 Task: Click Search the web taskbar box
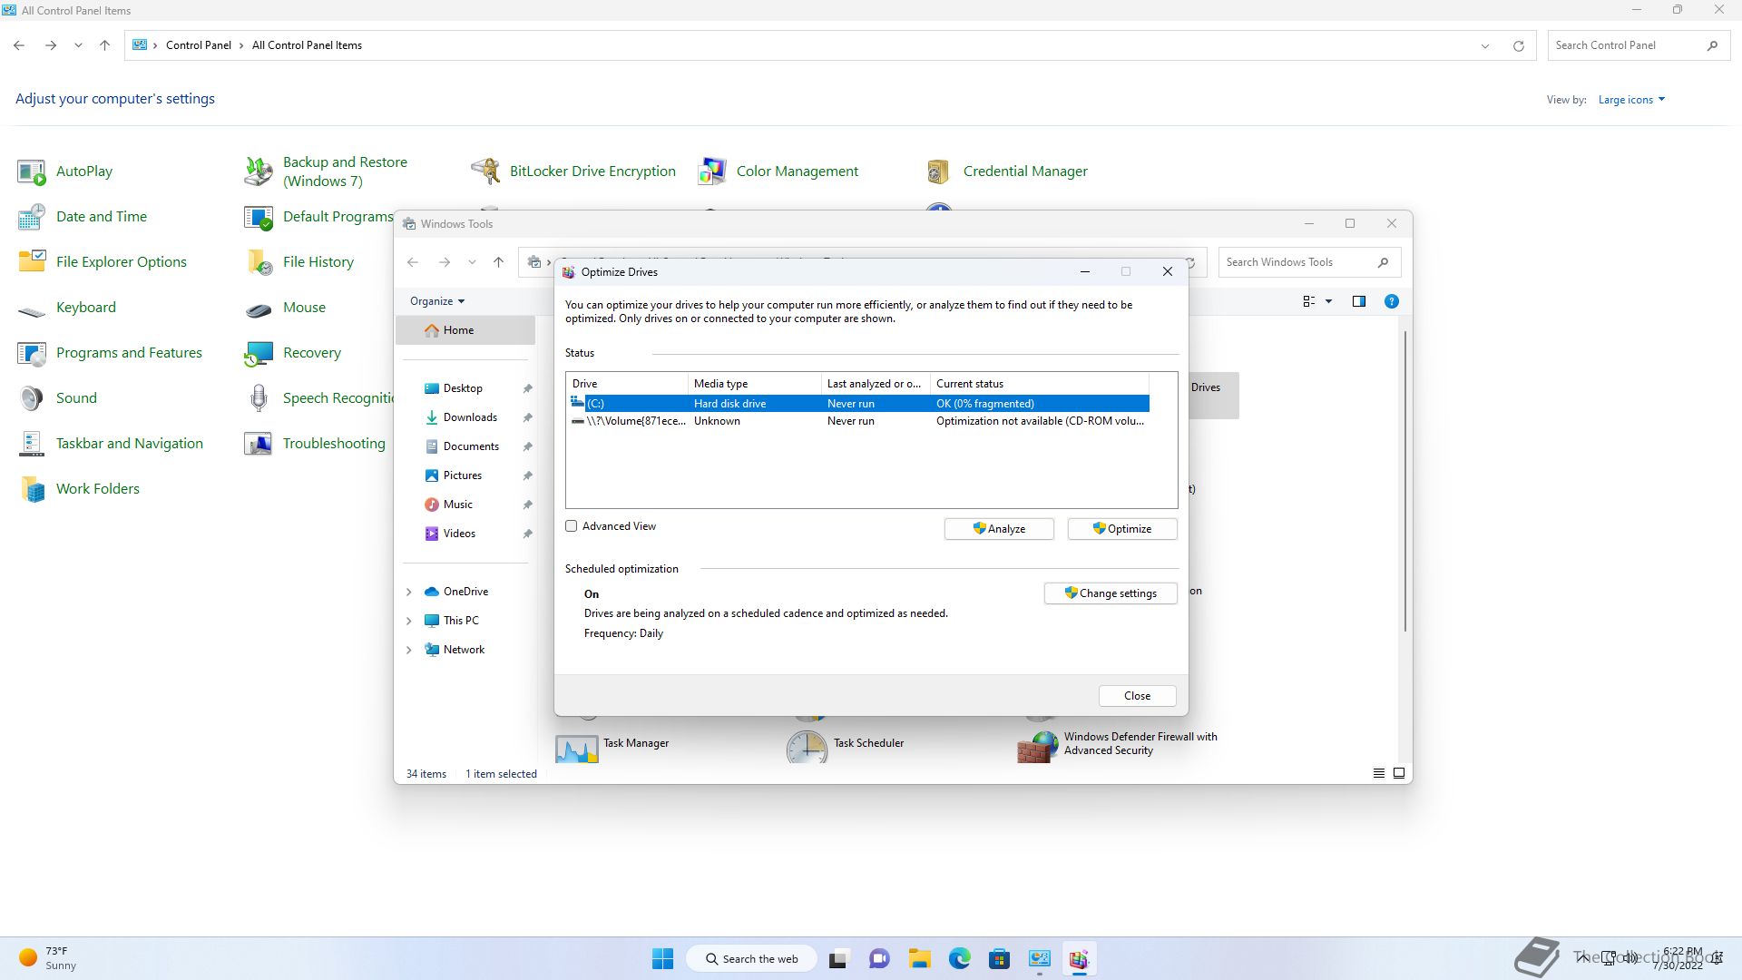(752, 958)
